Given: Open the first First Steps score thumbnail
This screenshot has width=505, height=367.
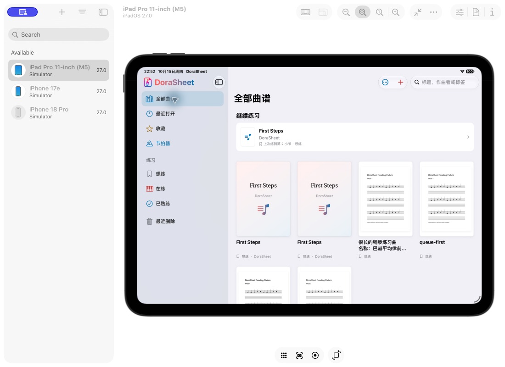Looking at the screenshot, I should tap(263, 199).
